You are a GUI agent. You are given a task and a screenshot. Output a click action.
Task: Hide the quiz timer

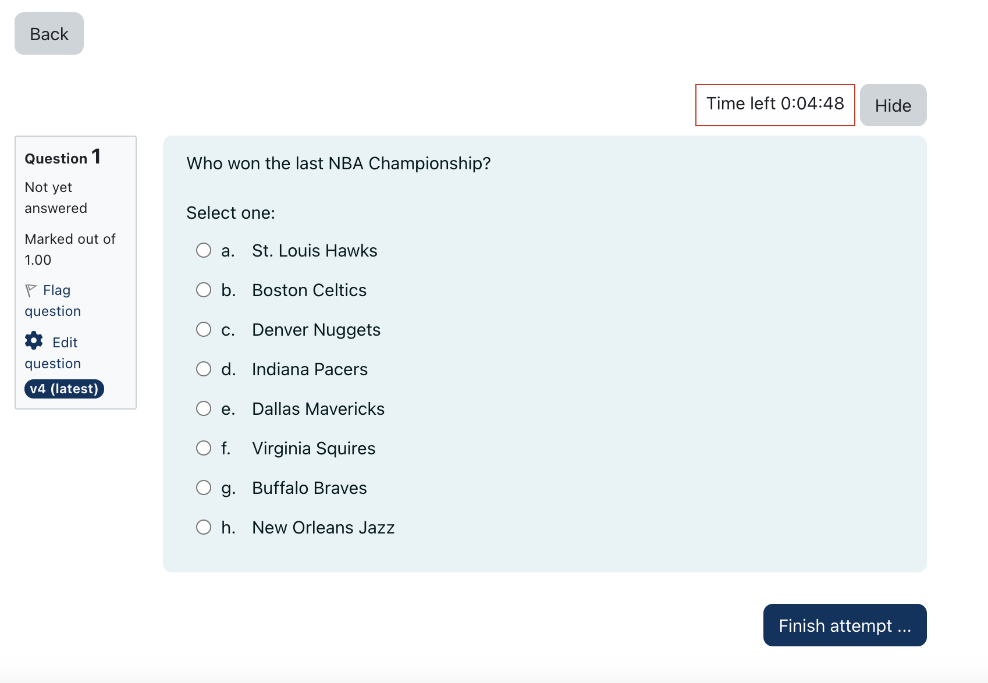coord(893,105)
